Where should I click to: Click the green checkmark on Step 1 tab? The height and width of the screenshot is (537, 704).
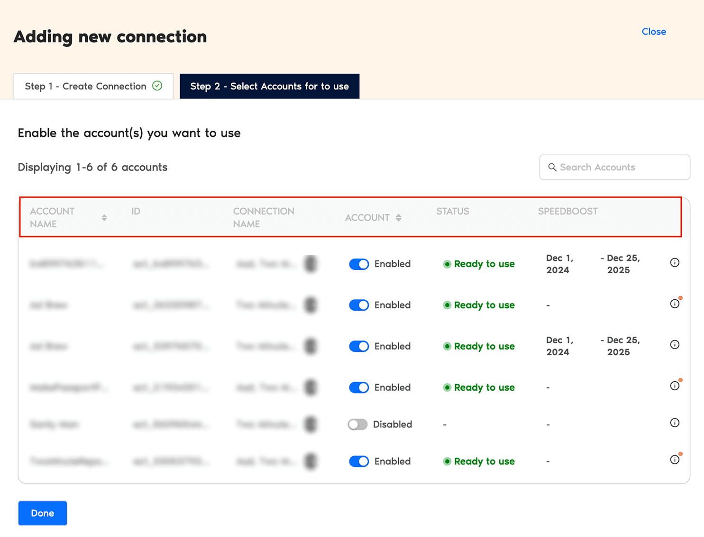click(157, 86)
